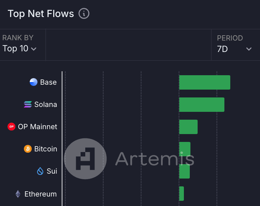Image resolution: width=260 pixels, height=206 pixels.
Task: Click the green net flow bar for OP Mainnet
Action: click(188, 127)
